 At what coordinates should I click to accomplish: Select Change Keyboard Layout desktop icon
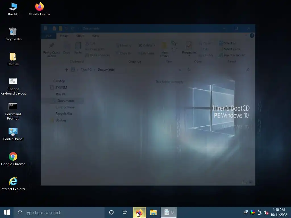click(13, 86)
